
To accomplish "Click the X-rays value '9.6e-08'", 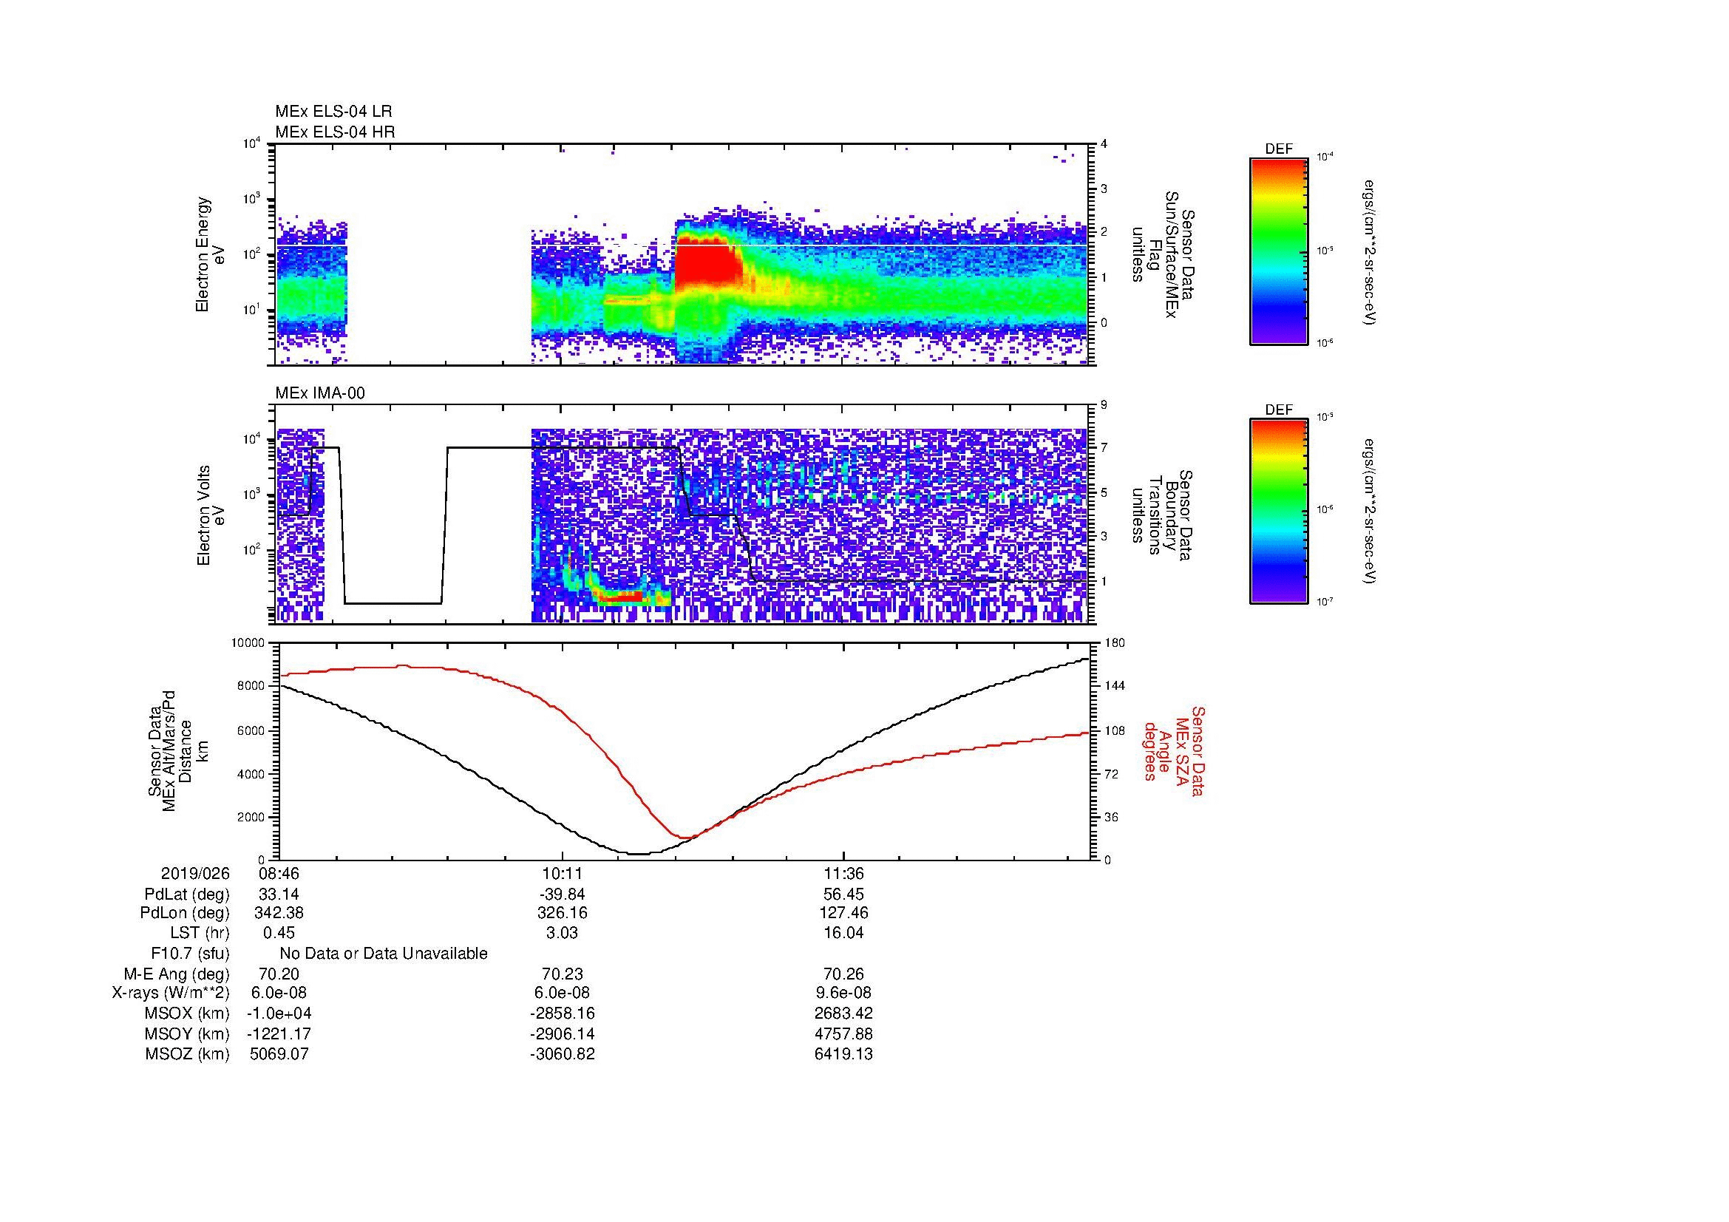I will [844, 993].
